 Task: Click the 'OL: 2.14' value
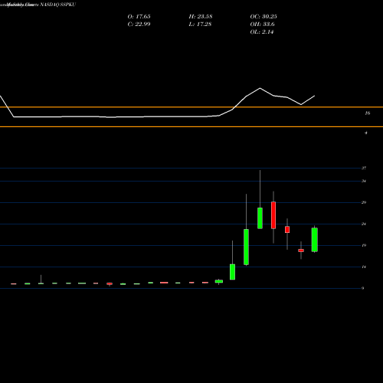[x=262, y=32]
